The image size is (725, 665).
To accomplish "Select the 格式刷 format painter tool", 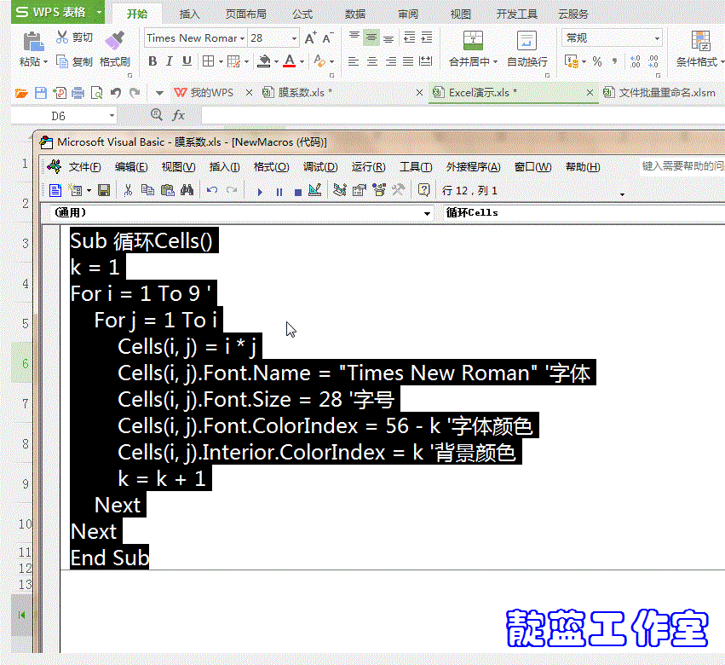I will click(x=115, y=48).
